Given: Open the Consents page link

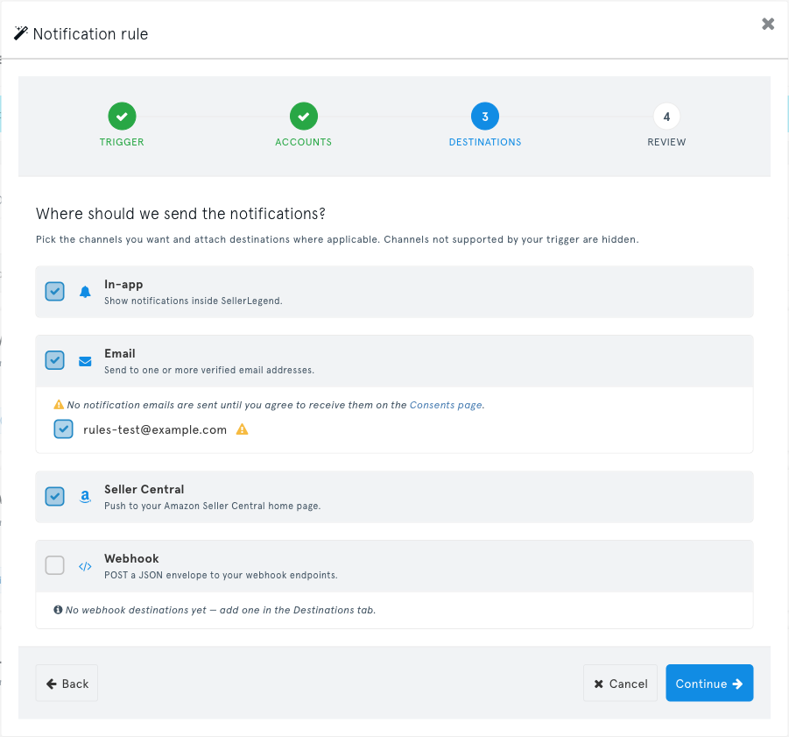Looking at the screenshot, I should pos(446,405).
